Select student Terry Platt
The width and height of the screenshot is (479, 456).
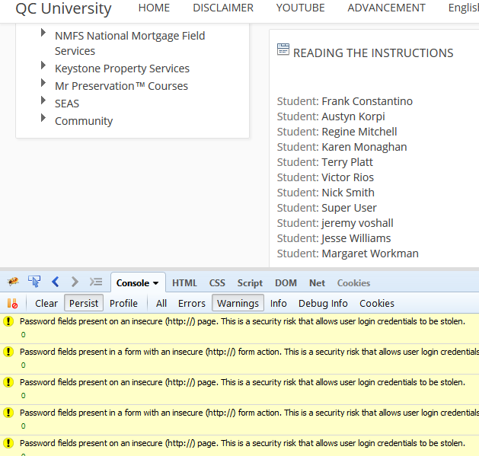[x=347, y=162]
